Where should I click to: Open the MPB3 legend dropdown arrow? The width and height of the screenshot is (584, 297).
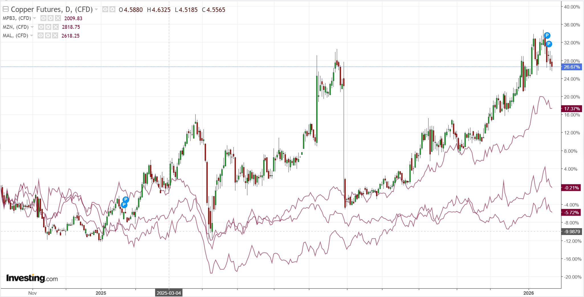[x=34, y=18]
